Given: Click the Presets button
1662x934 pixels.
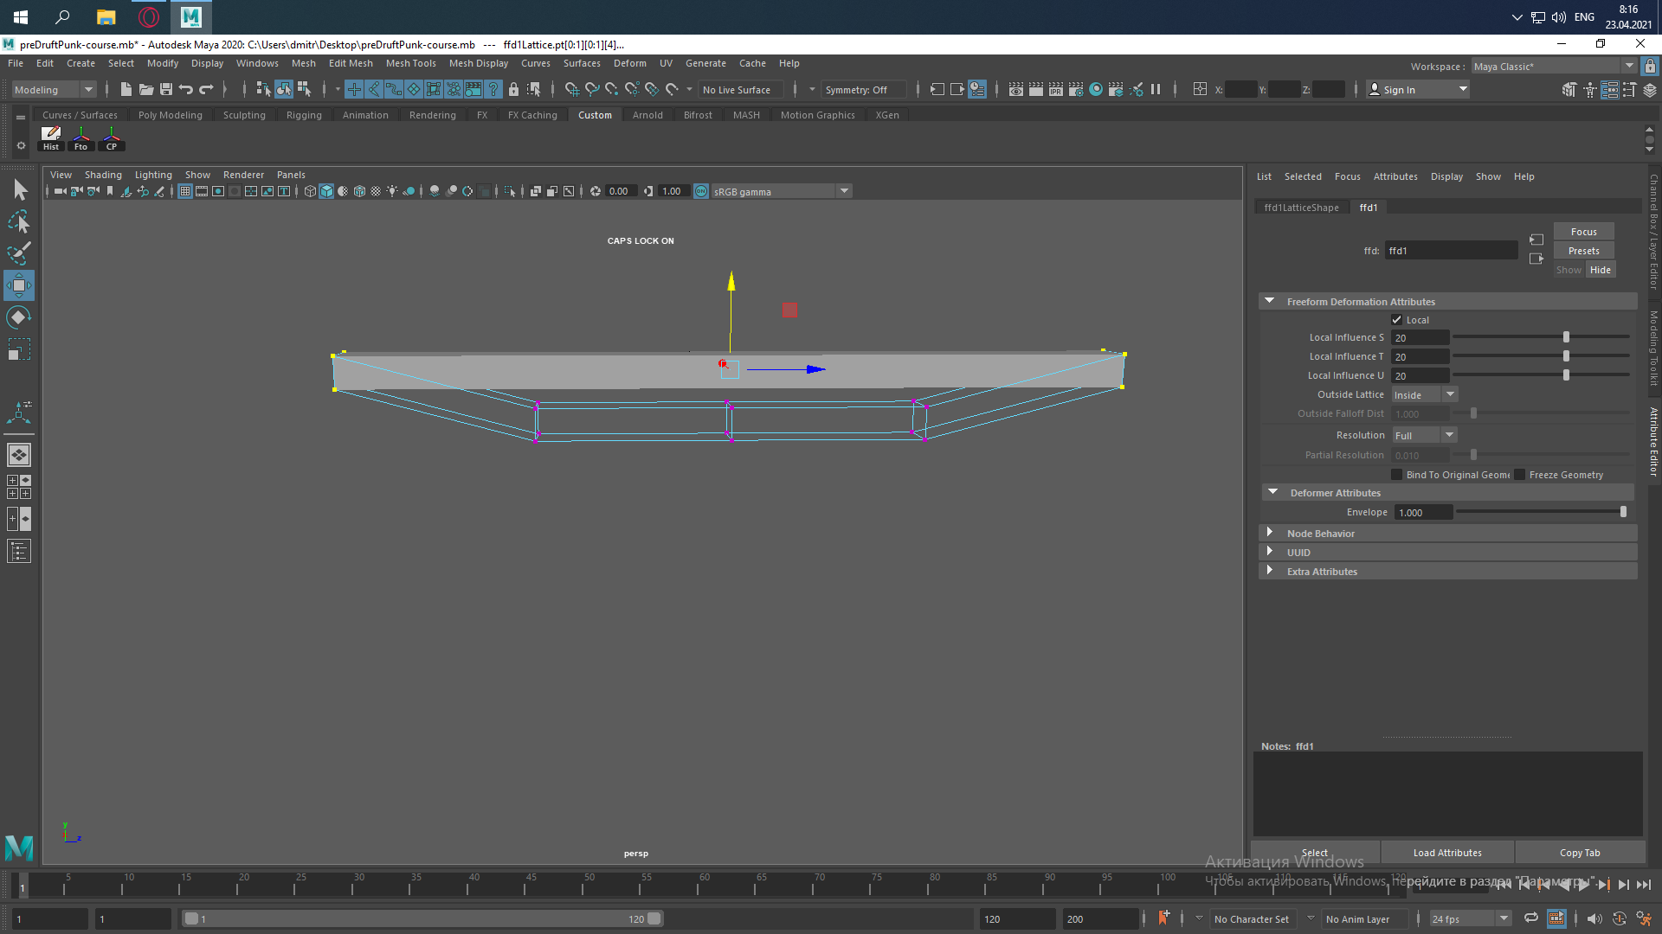Looking at the screenshot, I should click(x=1583, y=251).
